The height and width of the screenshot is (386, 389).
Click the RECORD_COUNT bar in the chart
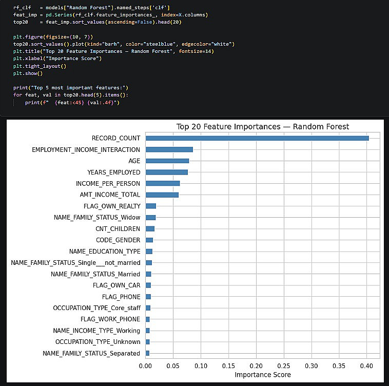tap(257, 138)
